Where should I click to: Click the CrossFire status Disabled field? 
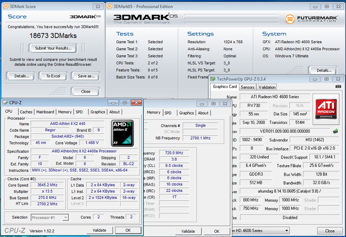pos(290,218)
